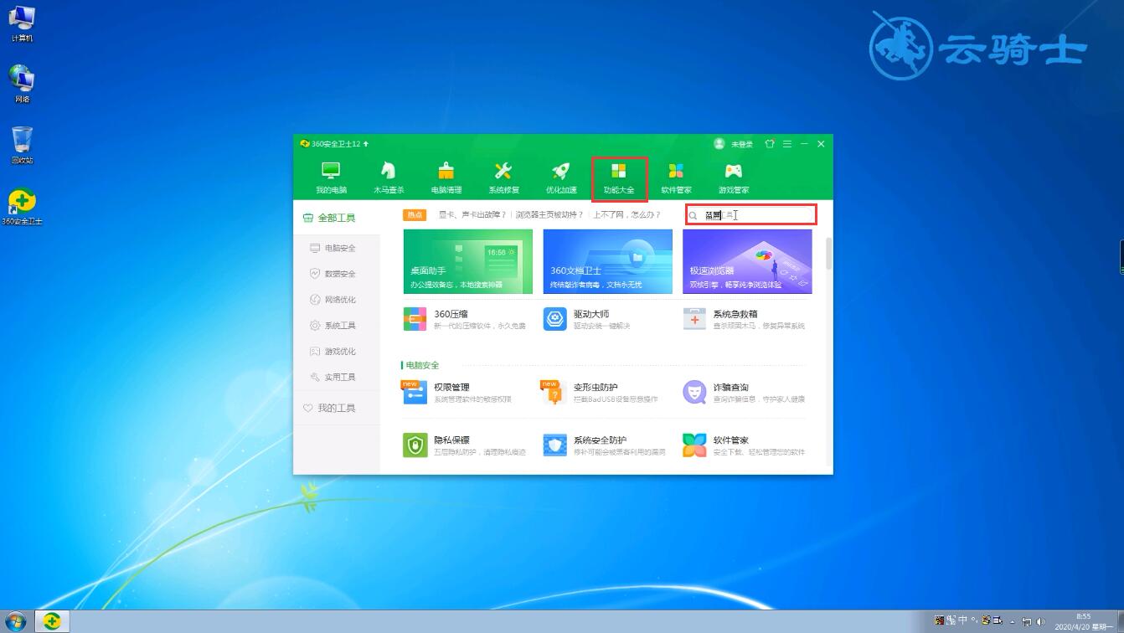The image size is (1124, 633).
Task: Click the search magnifier icon
Action: 693,216
